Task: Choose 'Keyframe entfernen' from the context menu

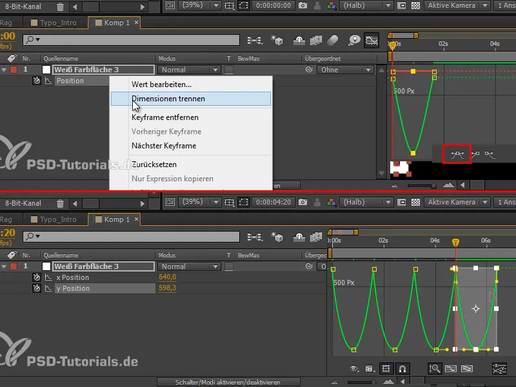Action: (190, 117)
